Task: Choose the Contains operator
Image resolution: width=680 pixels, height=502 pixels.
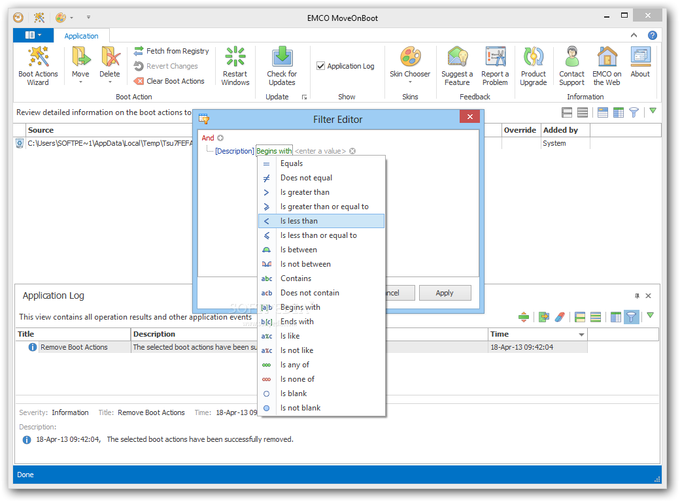Action: pyautogui.click(x=321, y=278)
